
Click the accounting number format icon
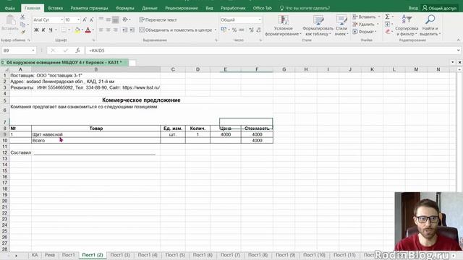click(x=224, y=30)
